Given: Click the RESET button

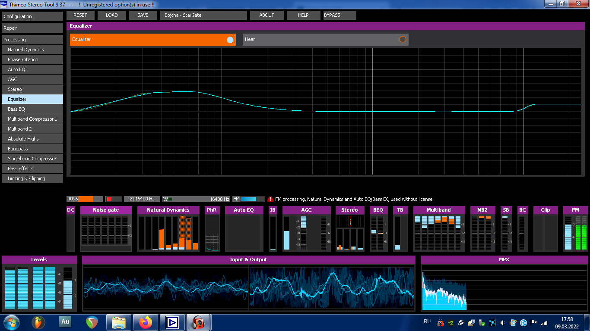Looking at the screenshot, I should point(80,15).
